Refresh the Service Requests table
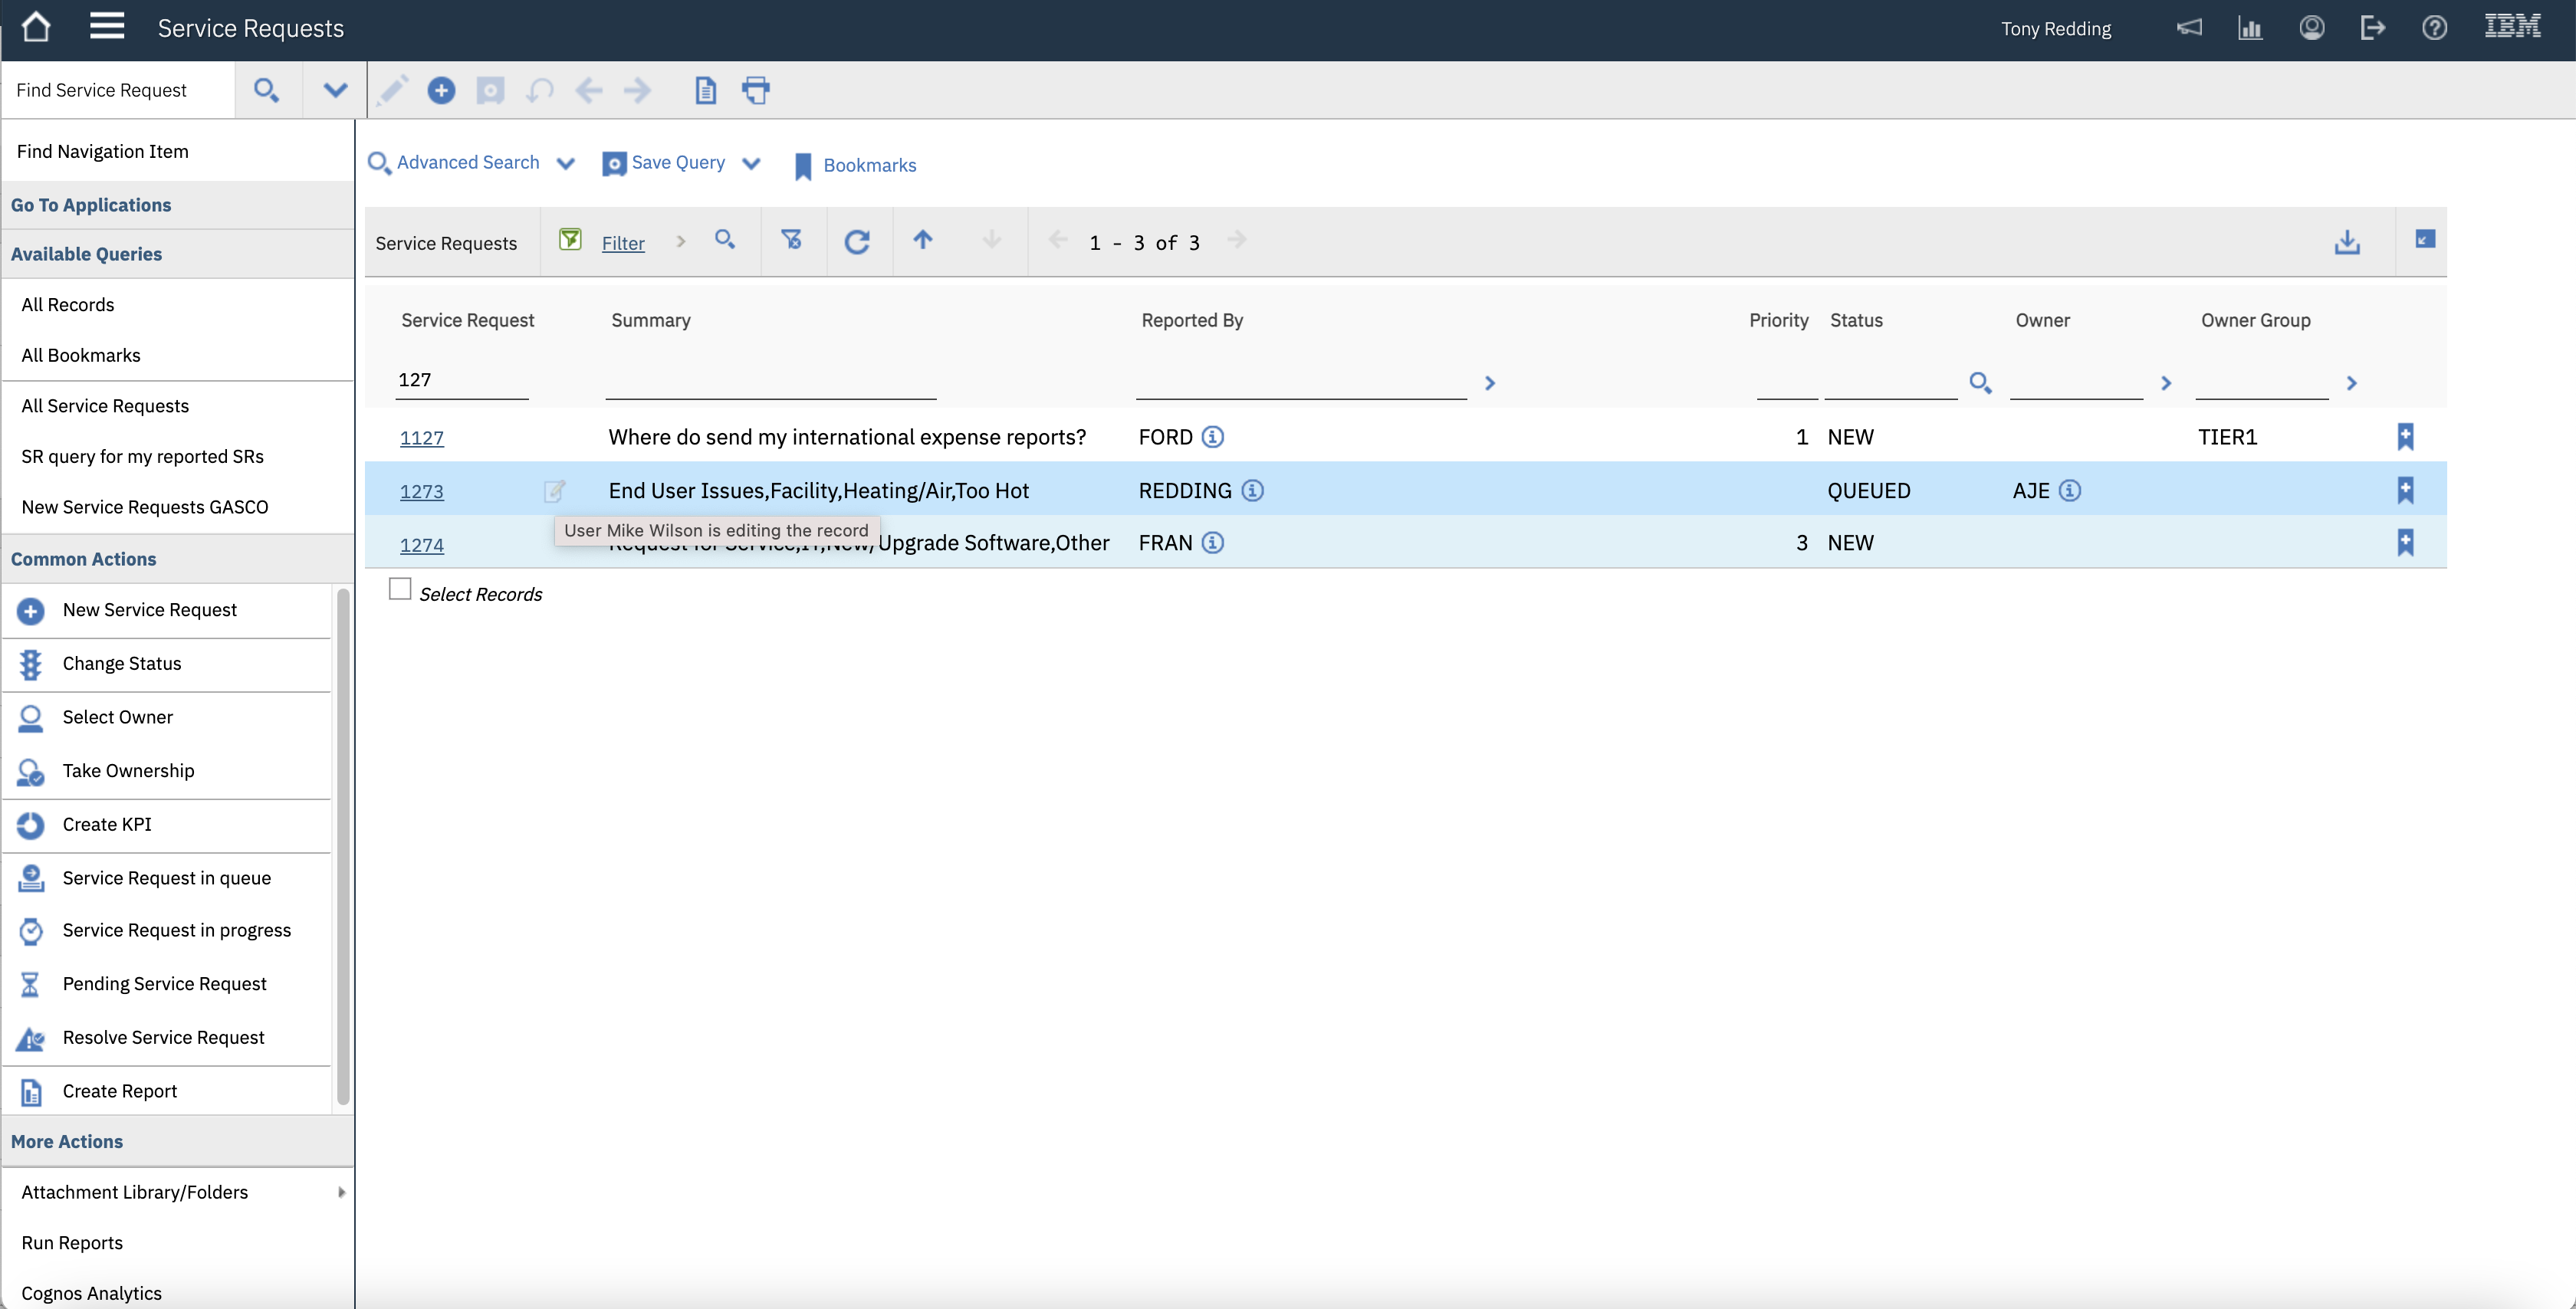This screenshot has width=2576, height=1309. [x=857, y=241]
